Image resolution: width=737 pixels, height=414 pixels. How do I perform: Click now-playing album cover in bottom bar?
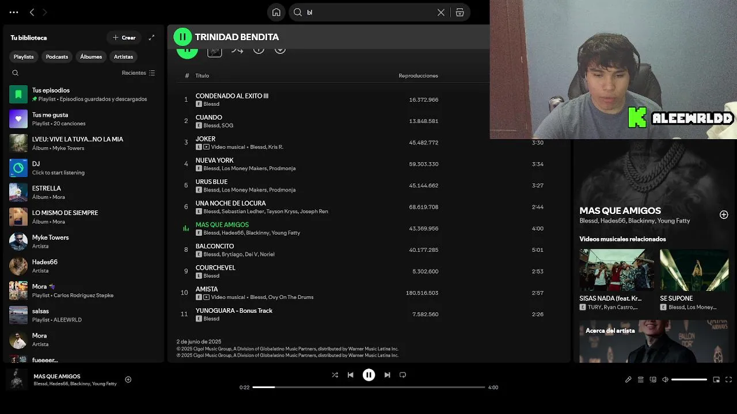(x=17, y=379)
